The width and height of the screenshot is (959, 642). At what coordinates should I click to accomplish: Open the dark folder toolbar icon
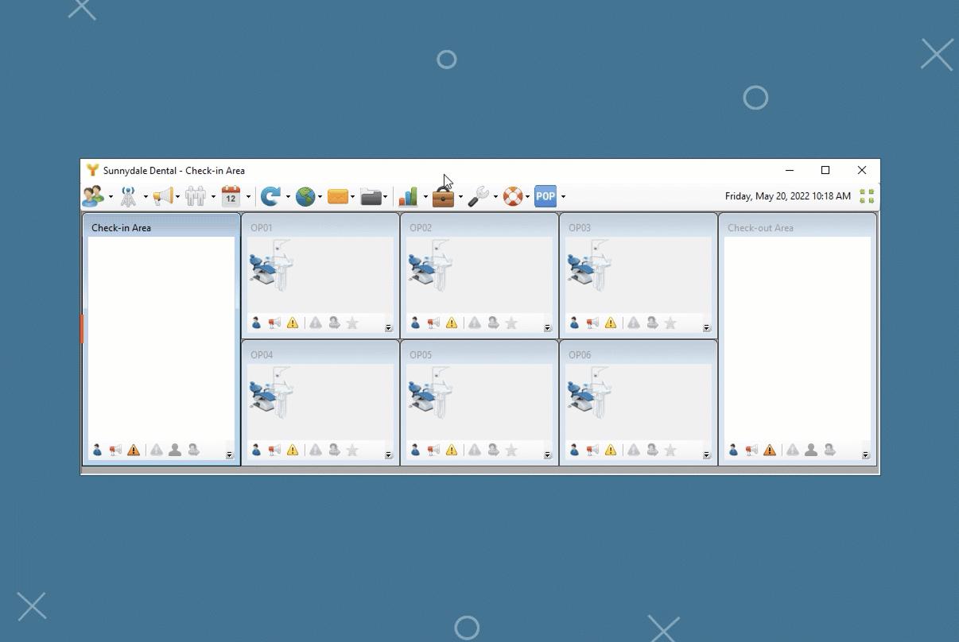coord(371,196)
